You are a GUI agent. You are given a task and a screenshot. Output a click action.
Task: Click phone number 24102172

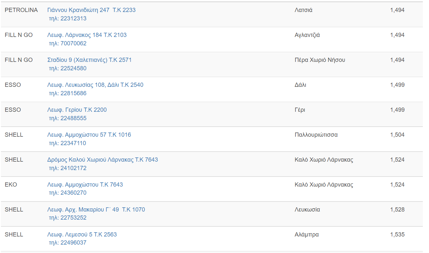(x=74, y=168)
